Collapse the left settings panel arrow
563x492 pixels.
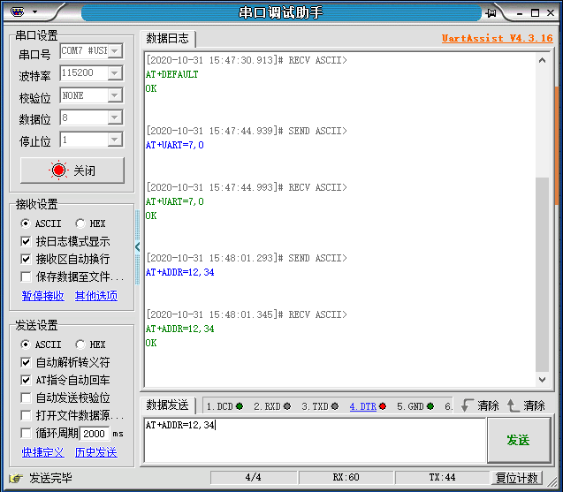[138, 247]
